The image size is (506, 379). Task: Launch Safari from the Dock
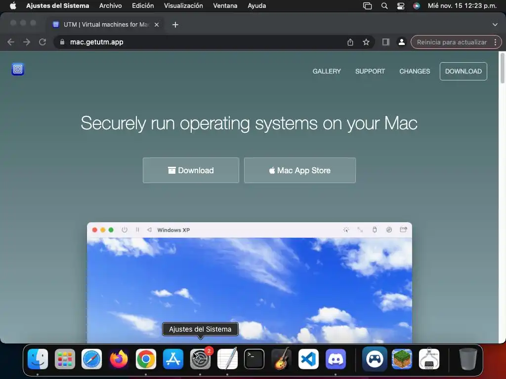point(91,359)
